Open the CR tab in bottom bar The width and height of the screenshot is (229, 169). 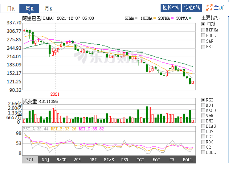pos(172,160)
